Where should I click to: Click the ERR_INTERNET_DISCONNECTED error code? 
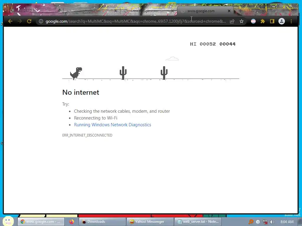(87, 135)
